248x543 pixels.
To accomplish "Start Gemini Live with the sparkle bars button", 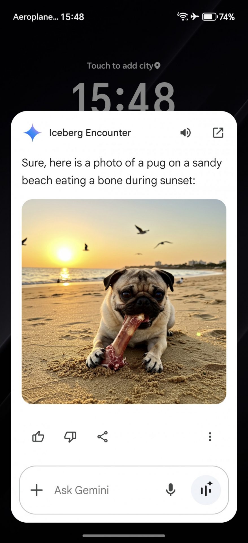I will pyautogui.click(x=206, y=490).
